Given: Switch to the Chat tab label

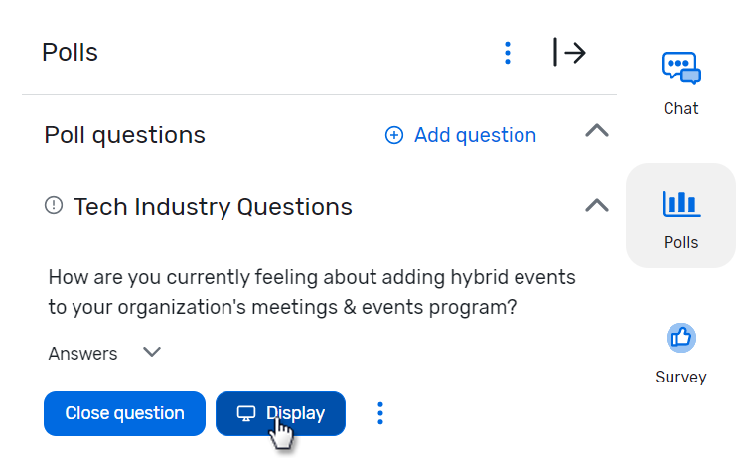Looking at the screenshot, I should click(681, 108).
